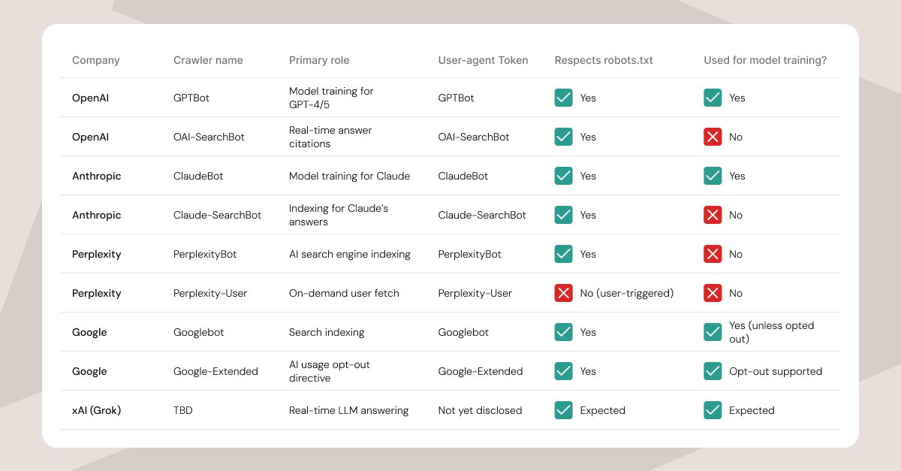Click the Googlebot robots.txt checkmark
Viewport: 901px width, 471px height.
coord(563,332)
